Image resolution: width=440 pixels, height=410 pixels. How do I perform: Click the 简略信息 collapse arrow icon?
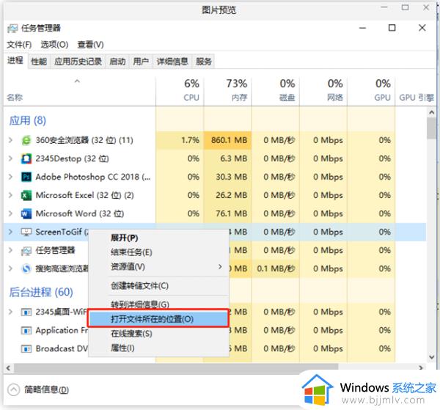13,389
